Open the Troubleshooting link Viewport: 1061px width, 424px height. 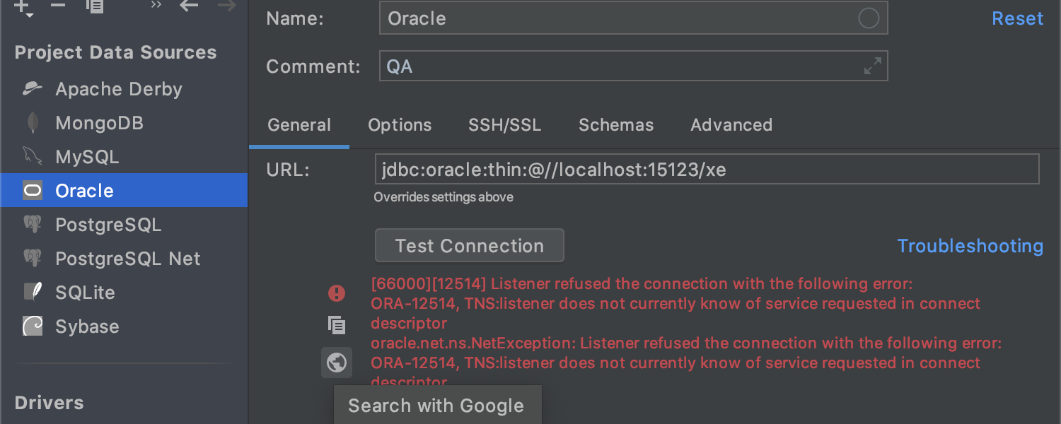pyautogui.click(x=970, y=246)
